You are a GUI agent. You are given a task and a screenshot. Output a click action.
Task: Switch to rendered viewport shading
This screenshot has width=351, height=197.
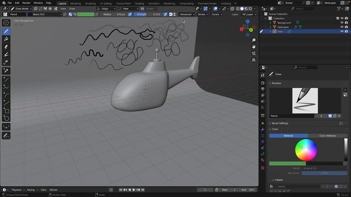251,9
